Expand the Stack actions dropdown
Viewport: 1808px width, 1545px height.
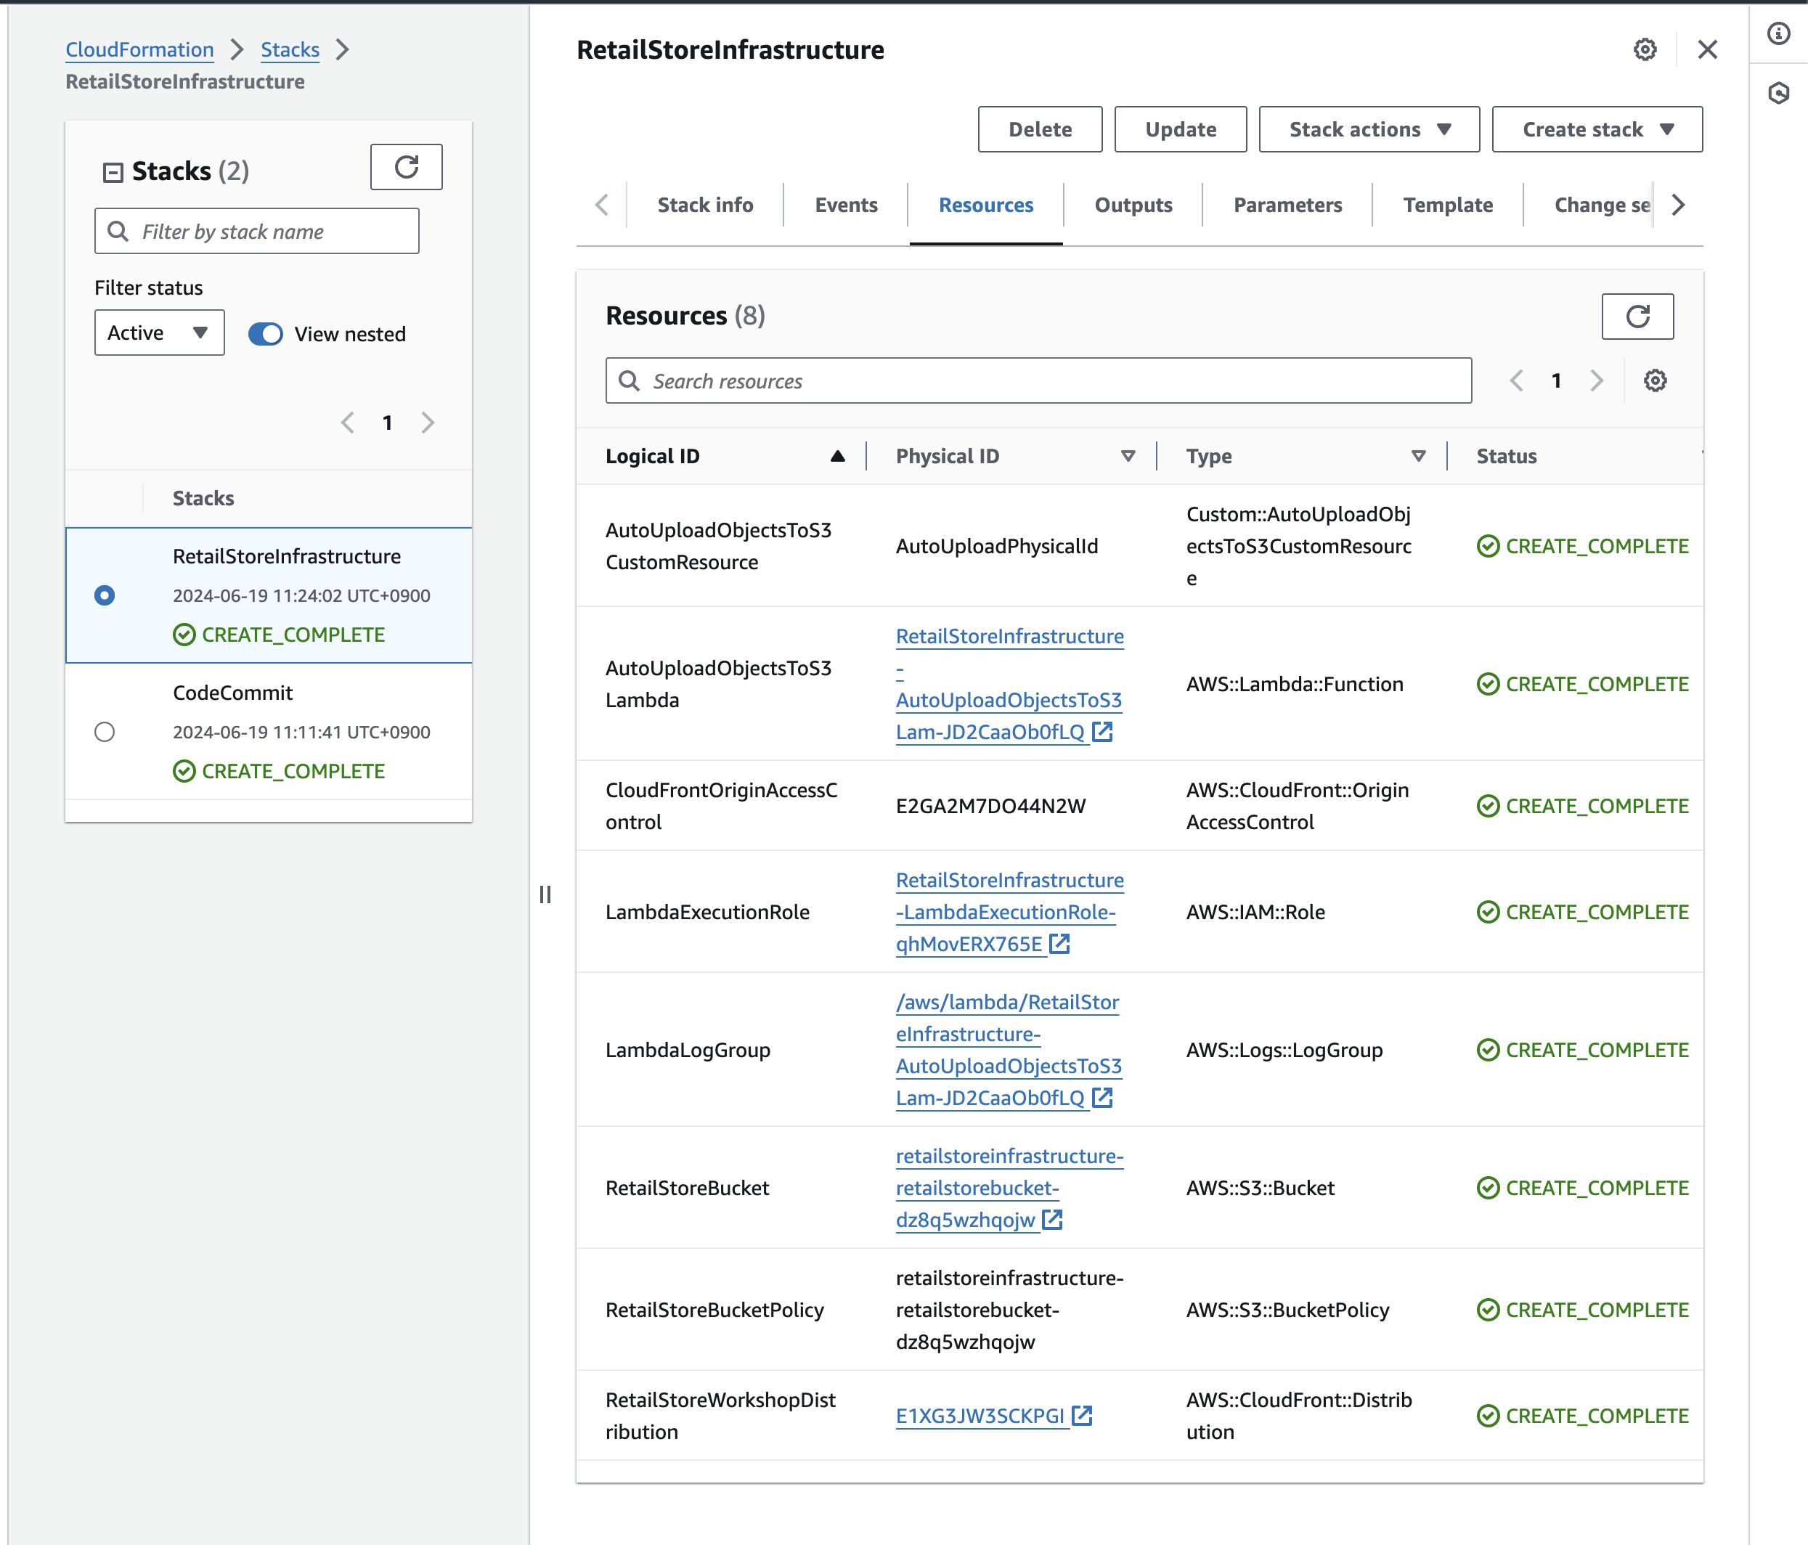pyautogui.click(x=1368, y=129)
